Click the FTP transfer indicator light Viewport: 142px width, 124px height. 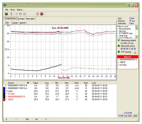(x=119, y=52)
